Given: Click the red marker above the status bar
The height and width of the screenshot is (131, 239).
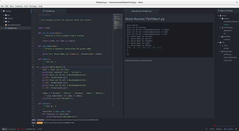Looking at the screenshot, I should [x=214, y=126].
